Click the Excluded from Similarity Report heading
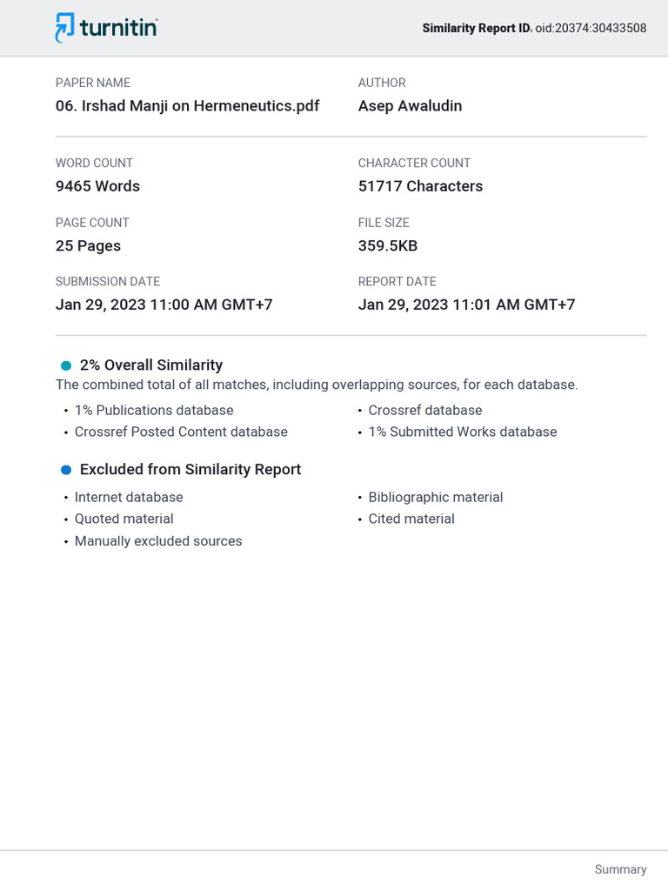 point(190,469)
